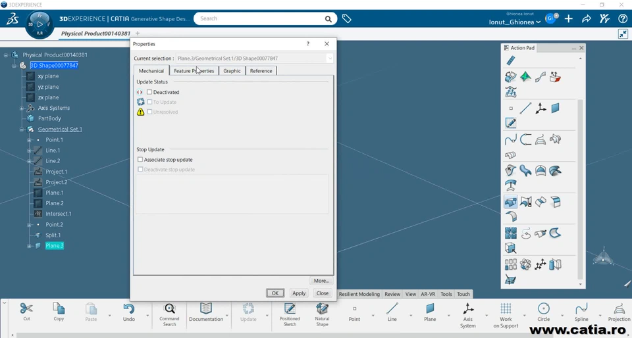Switch to the Feature Properties tab
632x338 pixels.
[194, 71]
